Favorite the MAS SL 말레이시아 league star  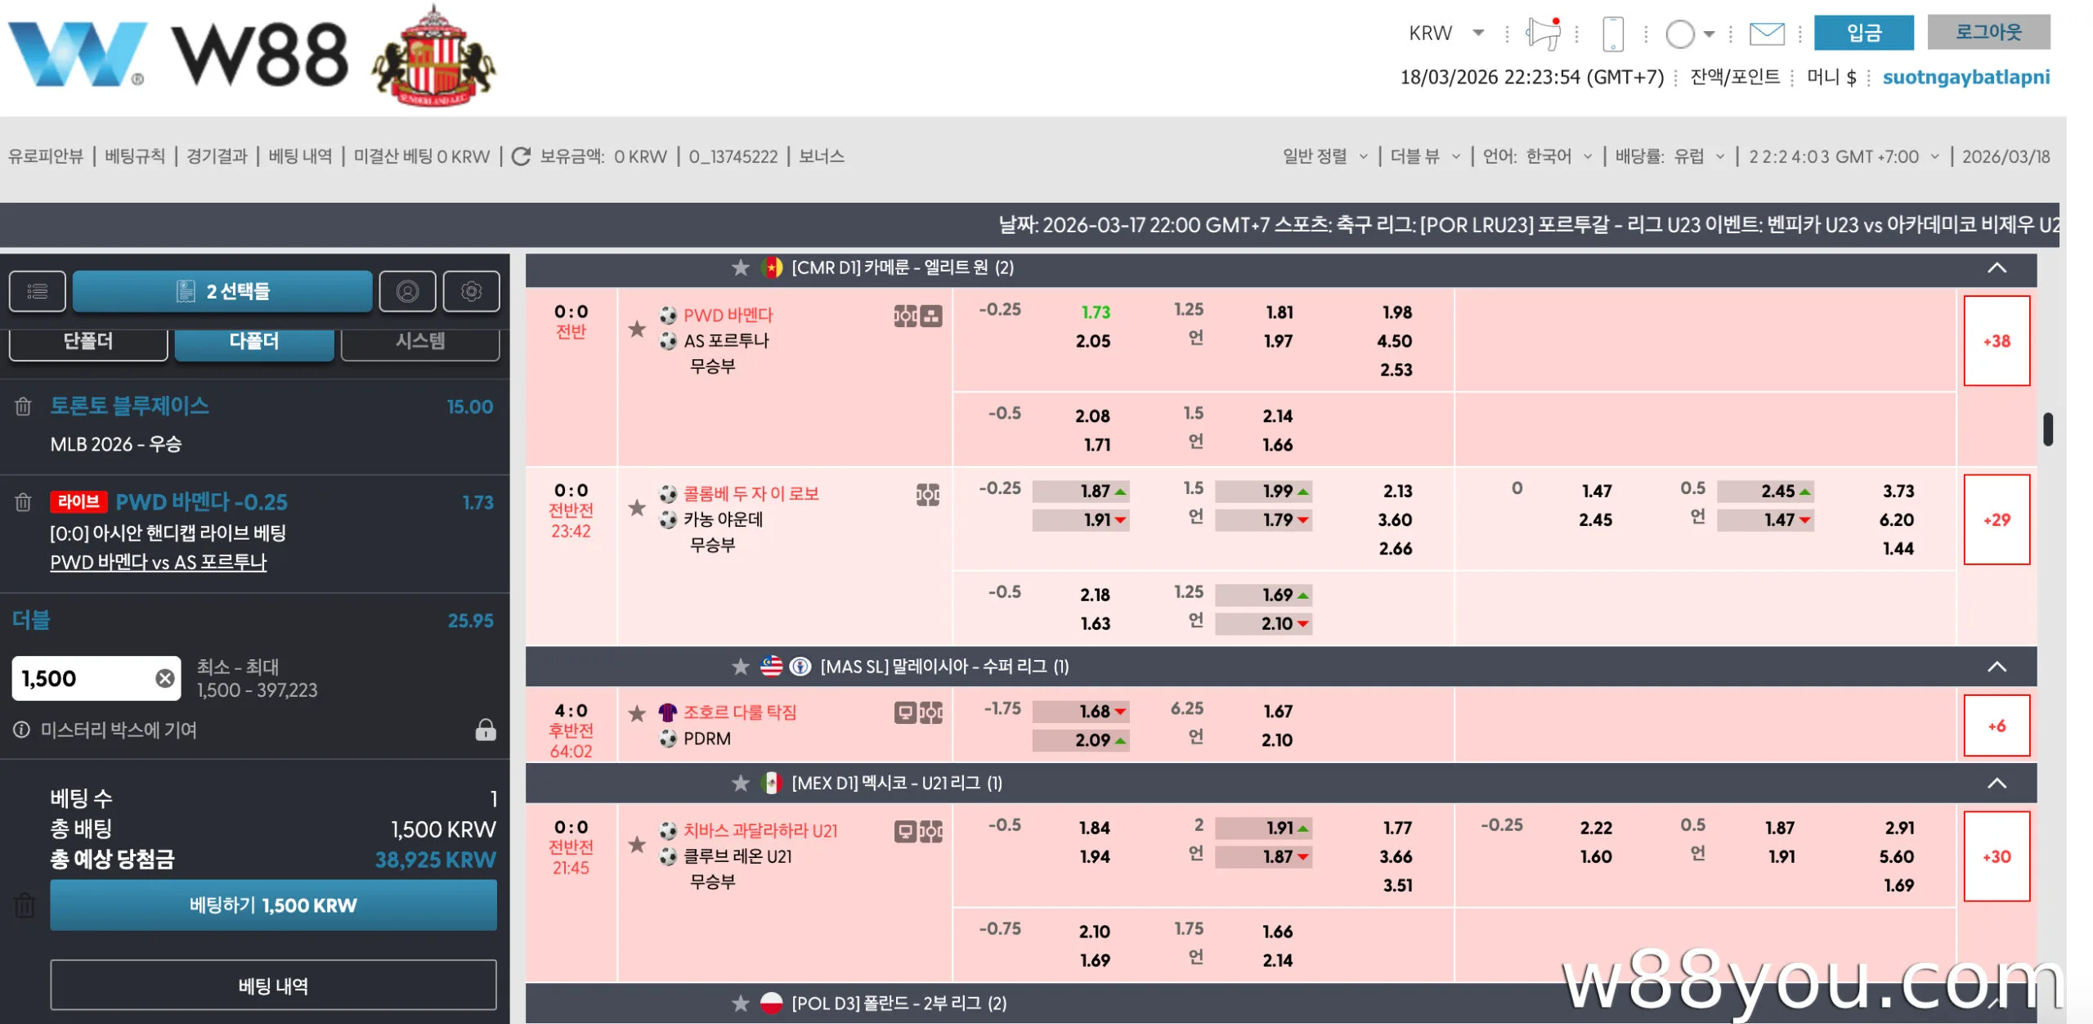point(741,667)
